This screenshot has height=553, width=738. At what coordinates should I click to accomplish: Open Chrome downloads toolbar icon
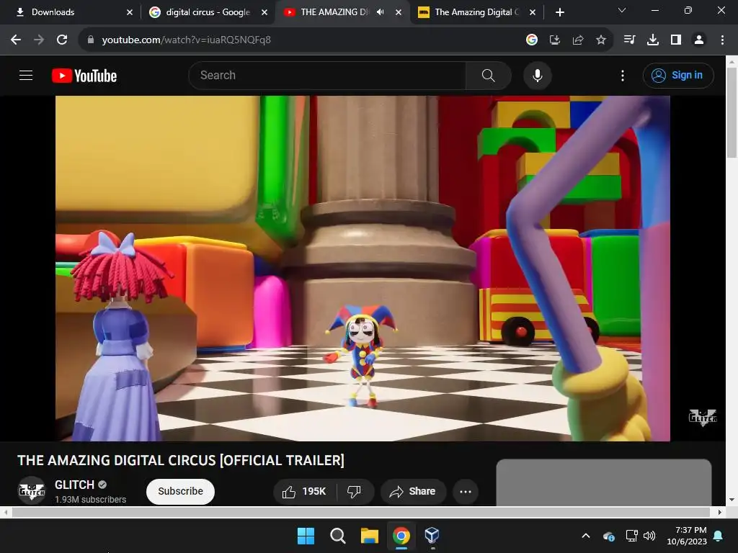[652, 40]
